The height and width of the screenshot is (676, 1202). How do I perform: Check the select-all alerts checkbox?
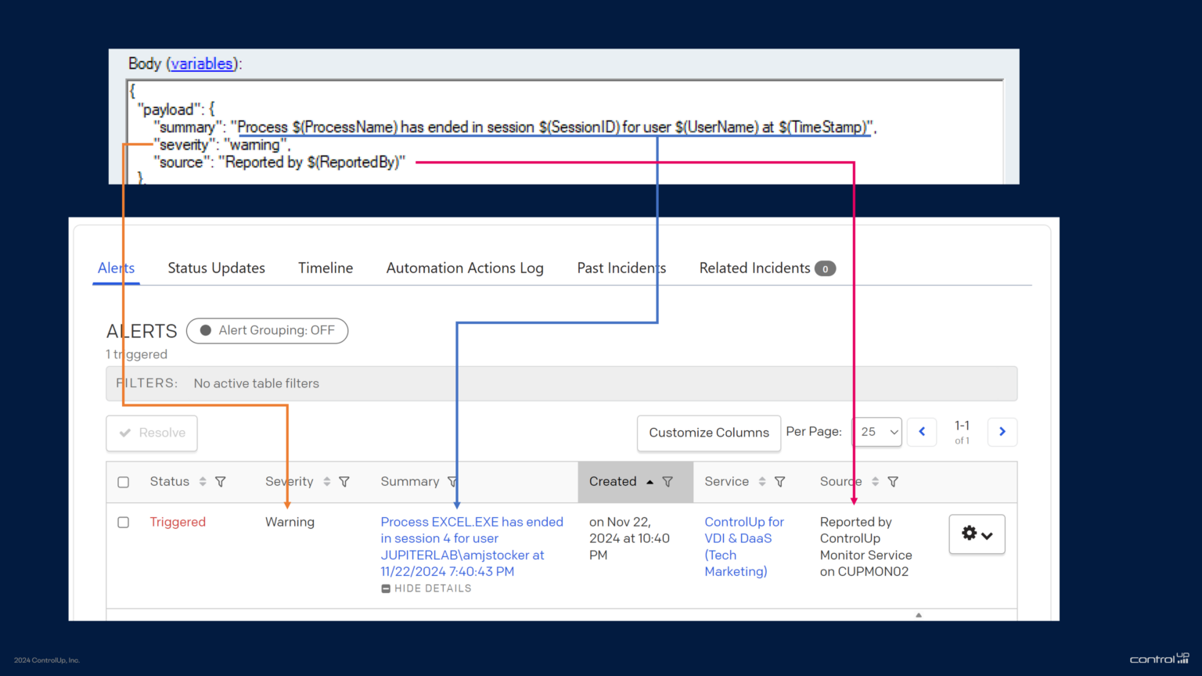point(123,482)
